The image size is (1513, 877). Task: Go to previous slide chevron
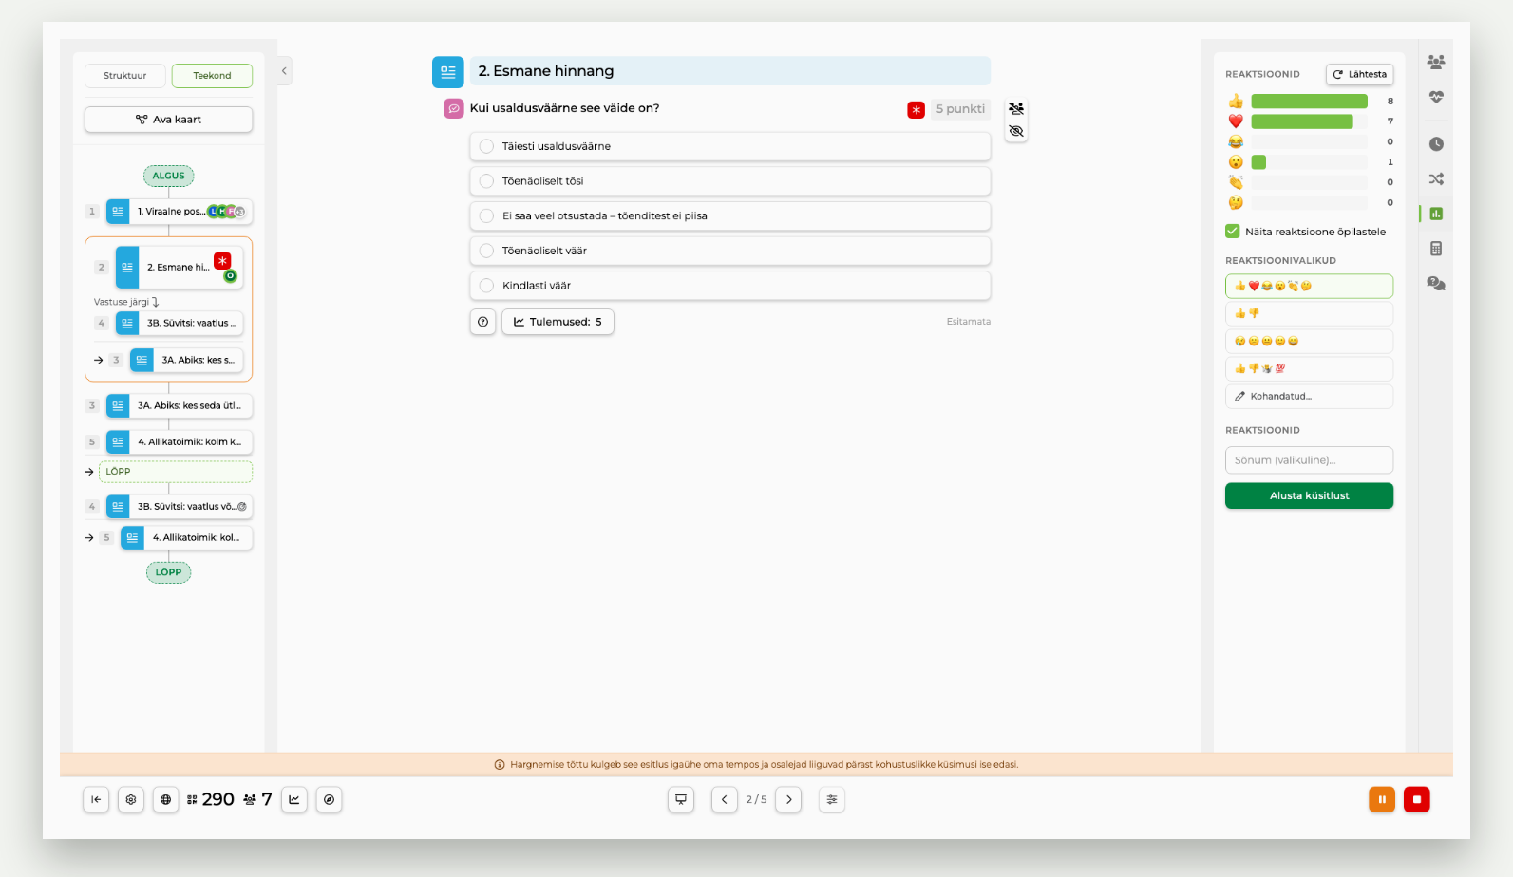point(725,799)
